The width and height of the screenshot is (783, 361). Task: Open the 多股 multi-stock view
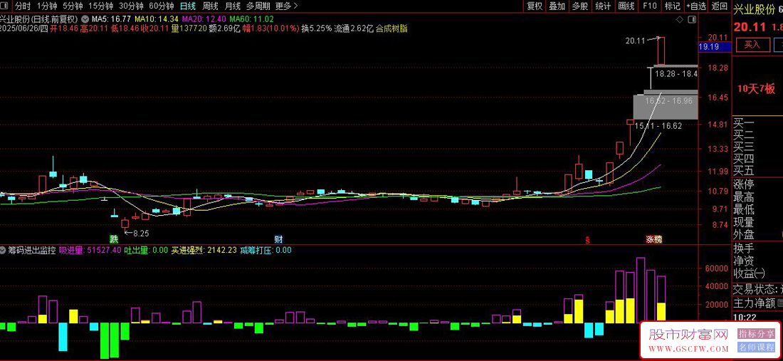(x=580, y=6)
